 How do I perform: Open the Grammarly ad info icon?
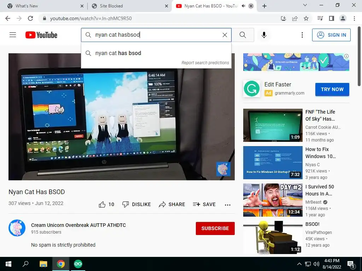tap(346, 56)
